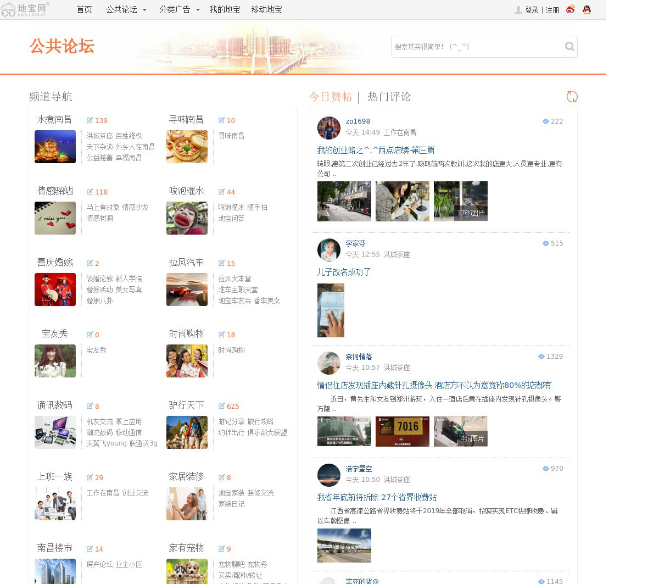659x584 pixels.
Task: Open 情感驿站 channel thumbnail
Action: pyautogui.click(x=55, y=218)
